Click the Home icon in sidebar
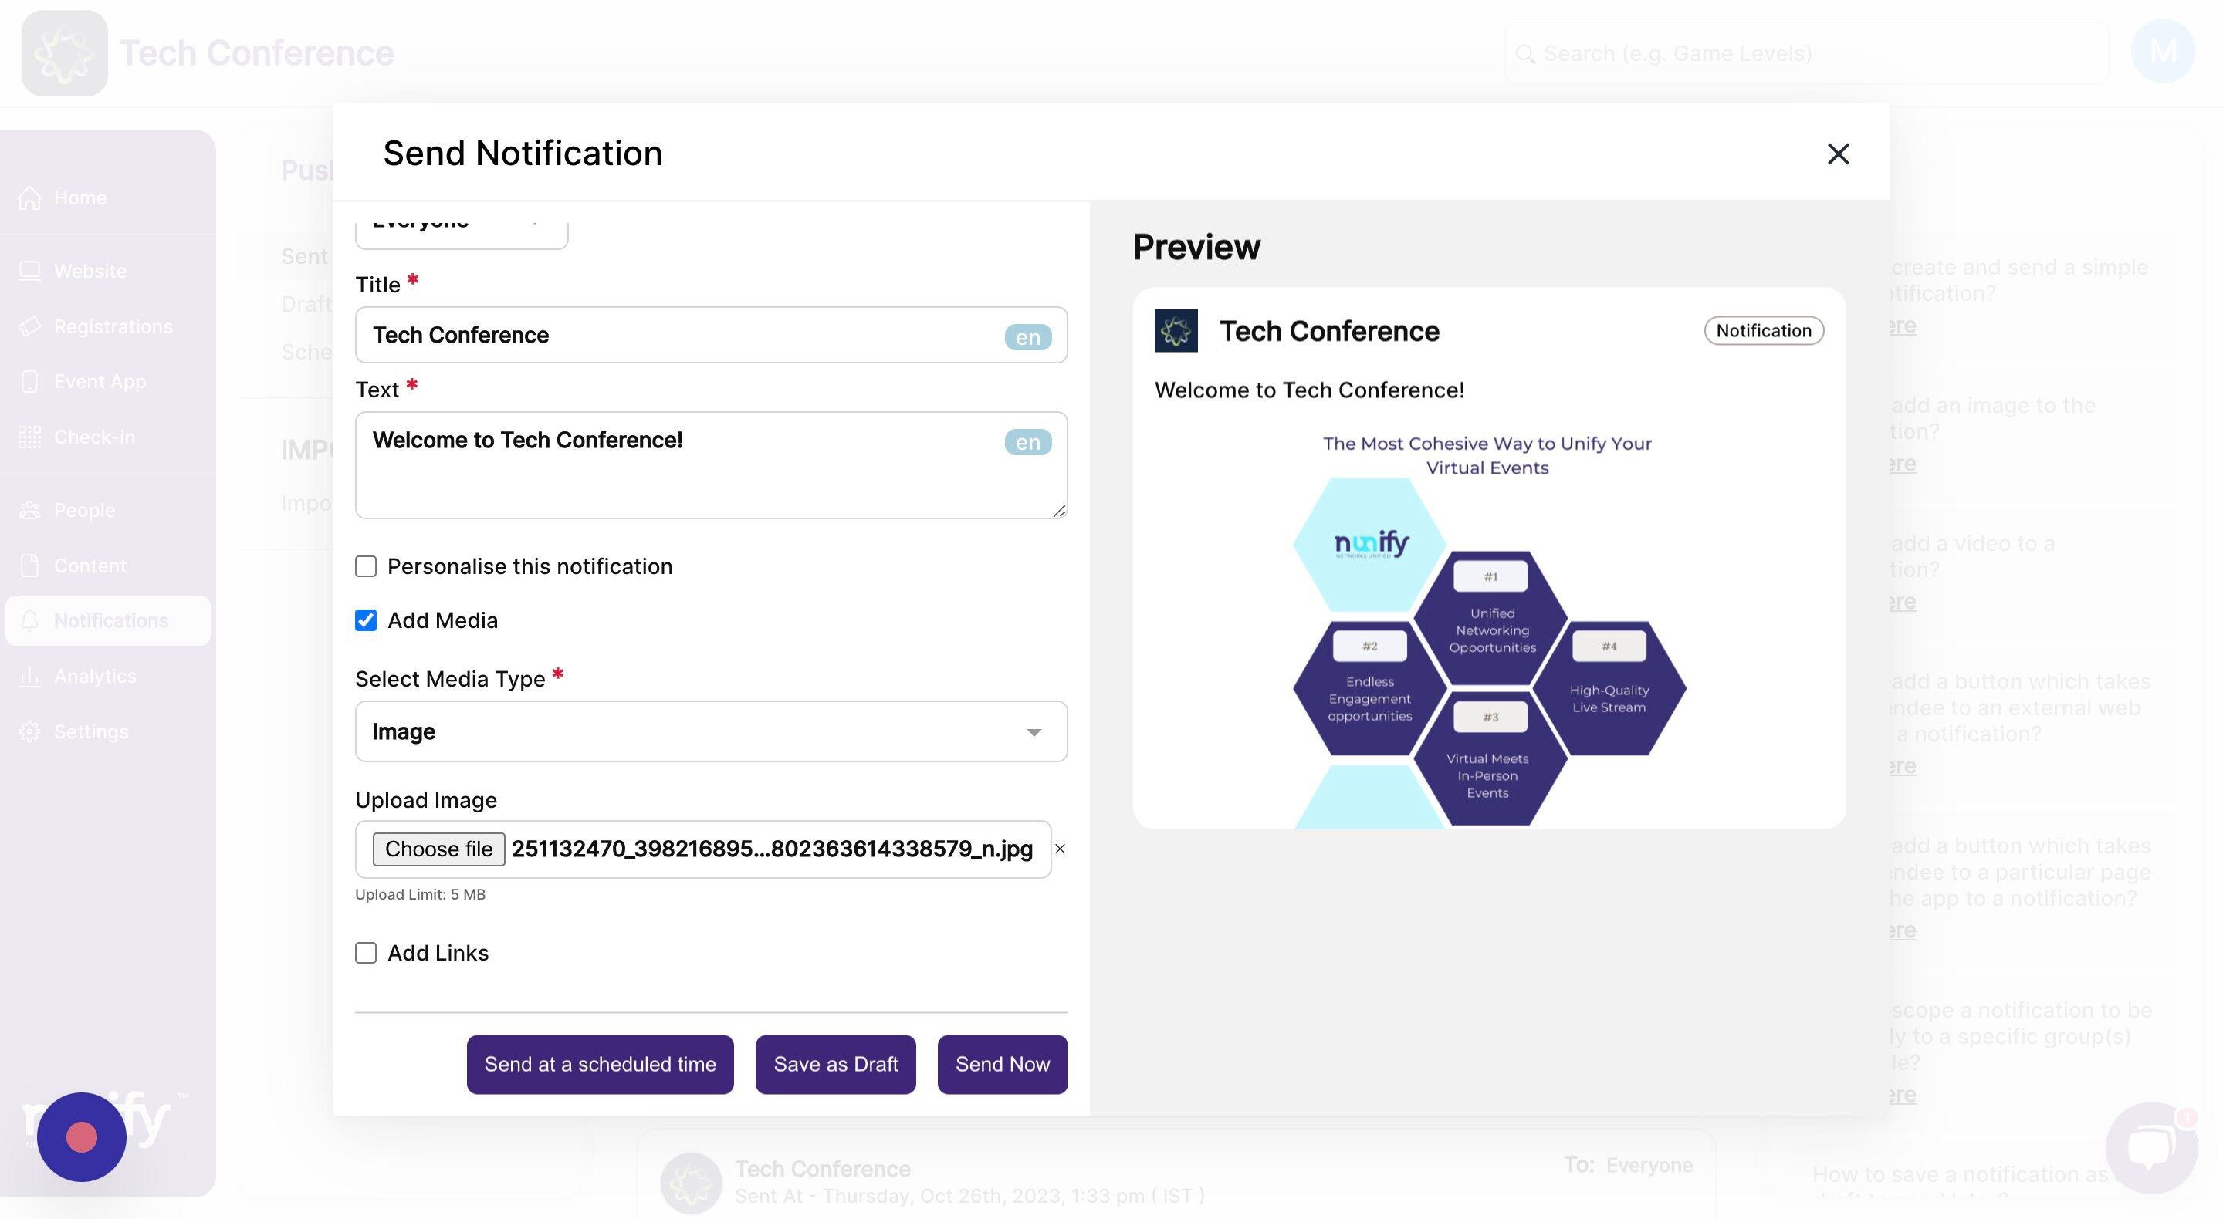The height and width of the screenshot is (1219, 2223). click(30, 198)
